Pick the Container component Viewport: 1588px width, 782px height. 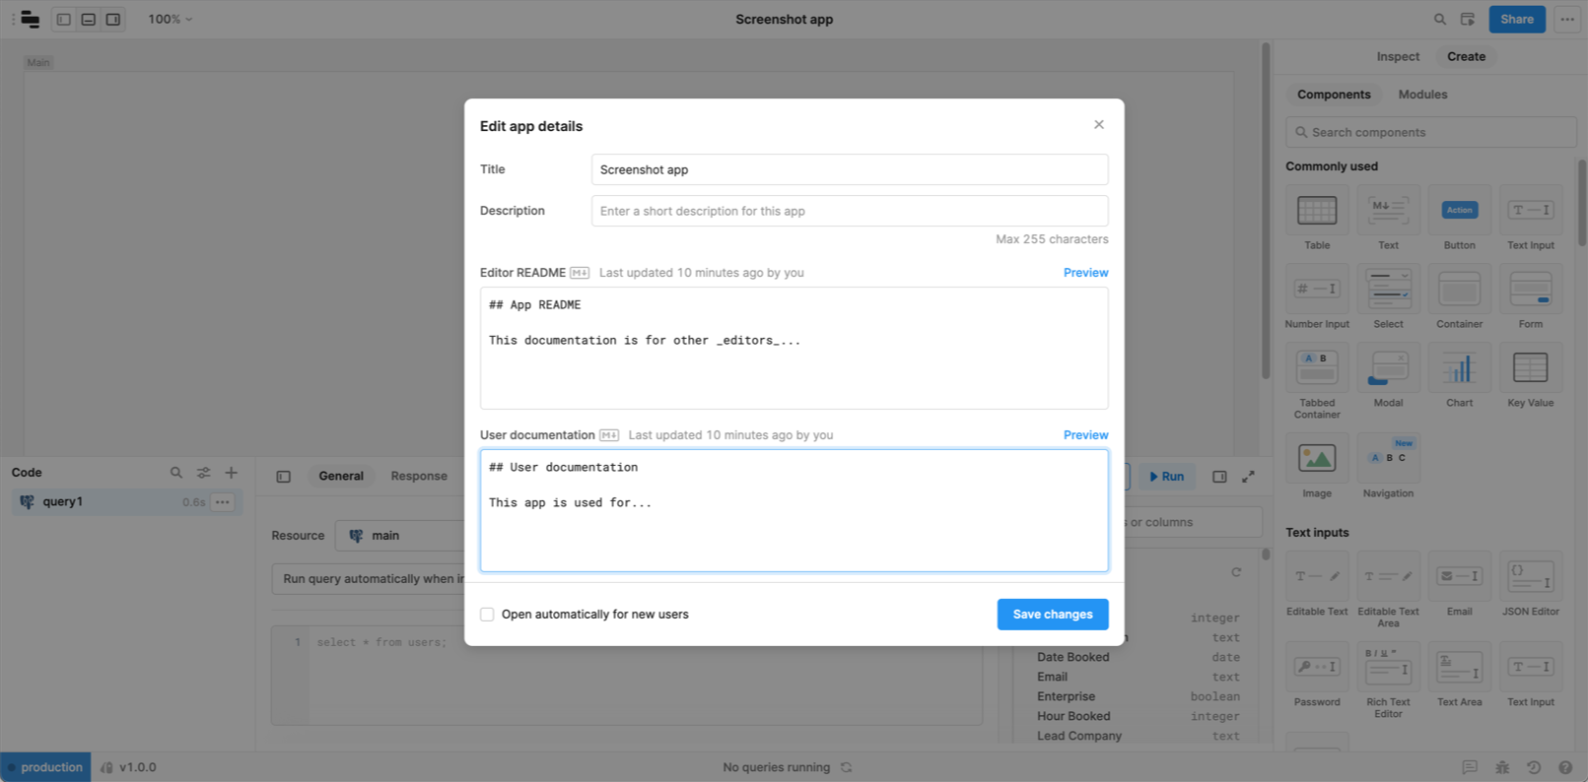1459,296
